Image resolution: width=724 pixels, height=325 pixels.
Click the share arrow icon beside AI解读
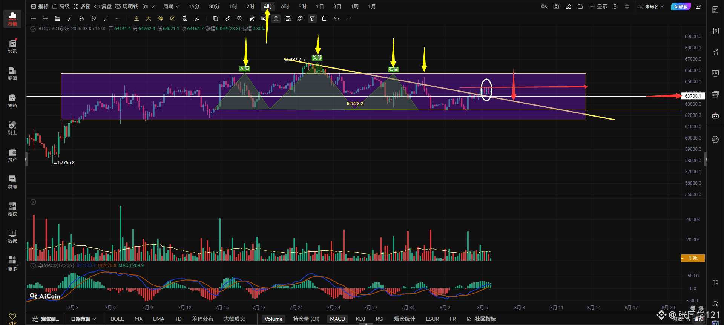(x=698, y=6)
